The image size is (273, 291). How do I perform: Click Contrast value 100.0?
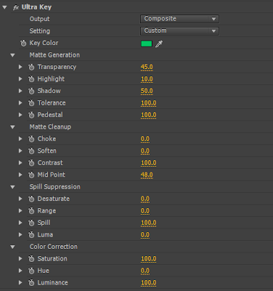pos(148,163)
